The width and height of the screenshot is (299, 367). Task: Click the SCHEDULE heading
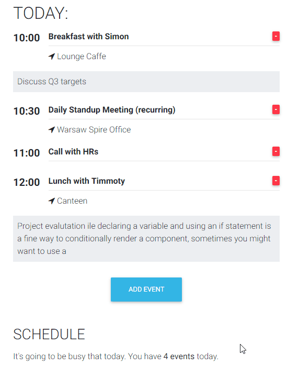click(x=49, y=334)
